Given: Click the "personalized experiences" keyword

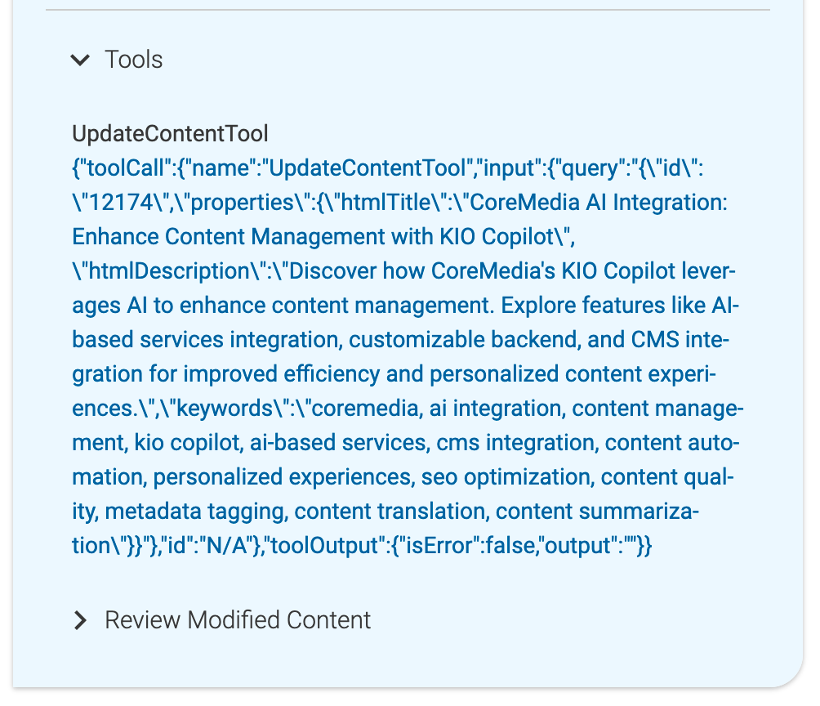Looking at the screenshot, I should coord(283,477).
